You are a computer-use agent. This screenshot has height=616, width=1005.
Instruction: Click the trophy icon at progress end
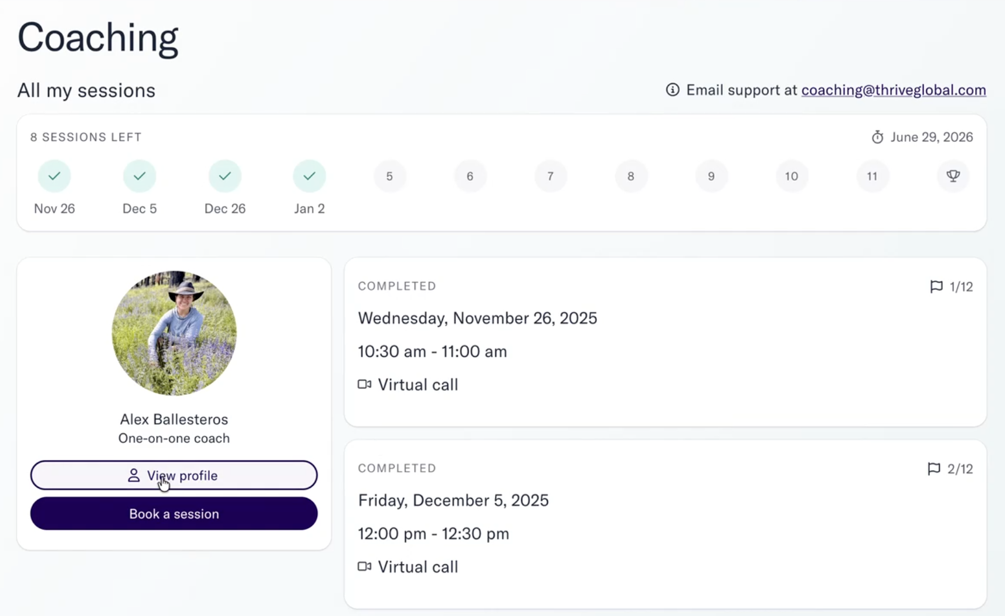pos(953,176)
